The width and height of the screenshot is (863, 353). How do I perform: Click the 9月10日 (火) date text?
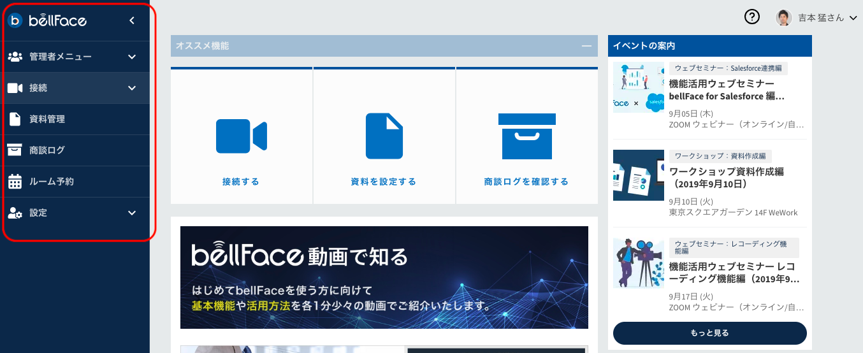(691, 201)
